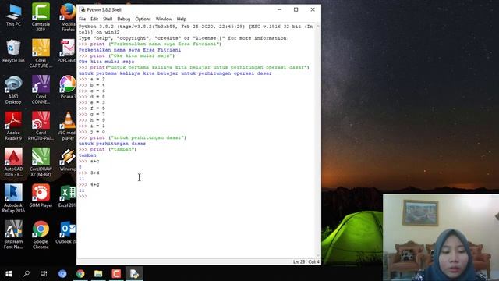Image resolution: width=499 pixels, height=281 pixels.
Task: Minimize the Python Shell window
Action: (279, 10)
